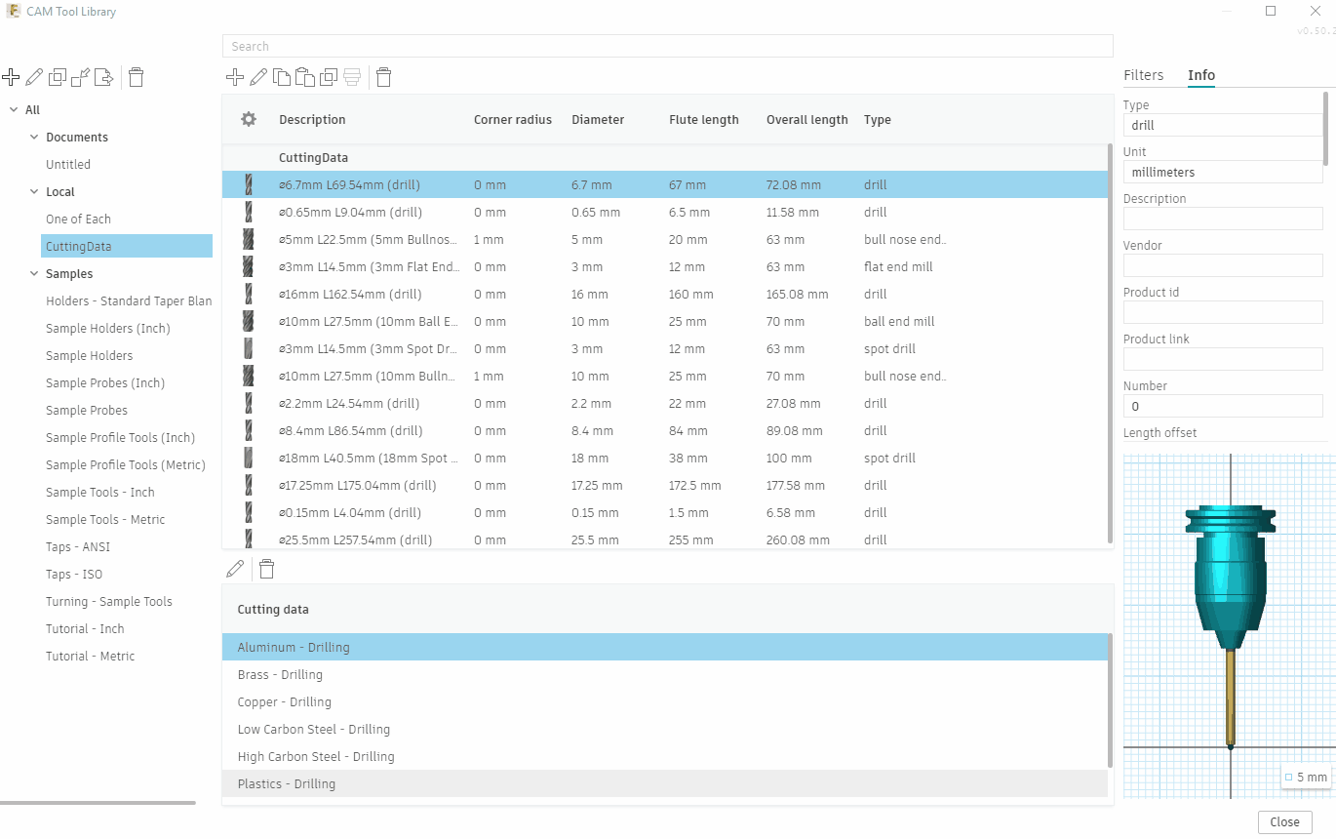Image resolution: width=1336 pixels, height=839 pixels.
Task: Click the pencil icon above the Cutting data list
Action: point(234,569)
